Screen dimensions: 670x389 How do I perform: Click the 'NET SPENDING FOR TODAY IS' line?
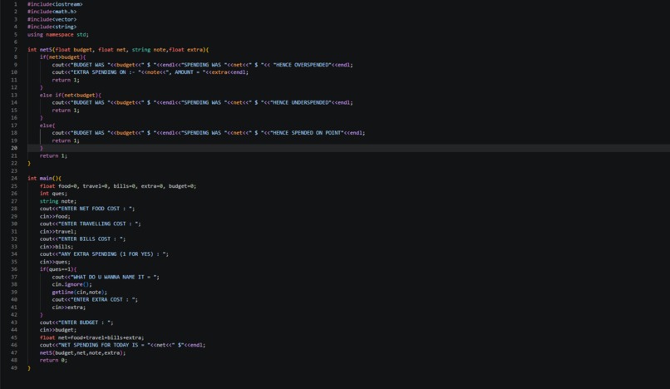(123, 346)
